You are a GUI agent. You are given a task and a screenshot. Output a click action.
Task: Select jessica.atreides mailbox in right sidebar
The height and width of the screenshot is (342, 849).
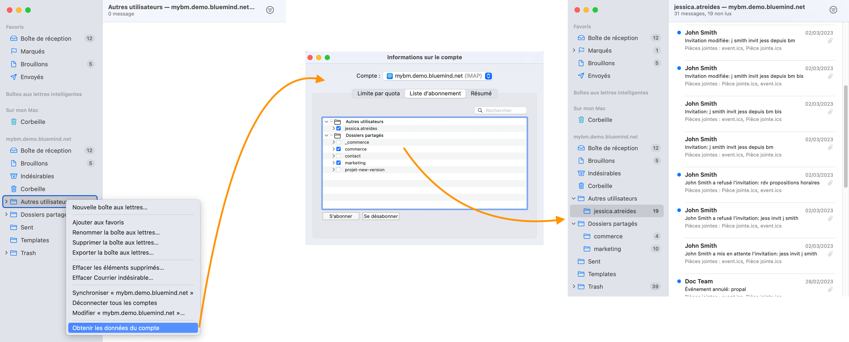tap(614, 211)
